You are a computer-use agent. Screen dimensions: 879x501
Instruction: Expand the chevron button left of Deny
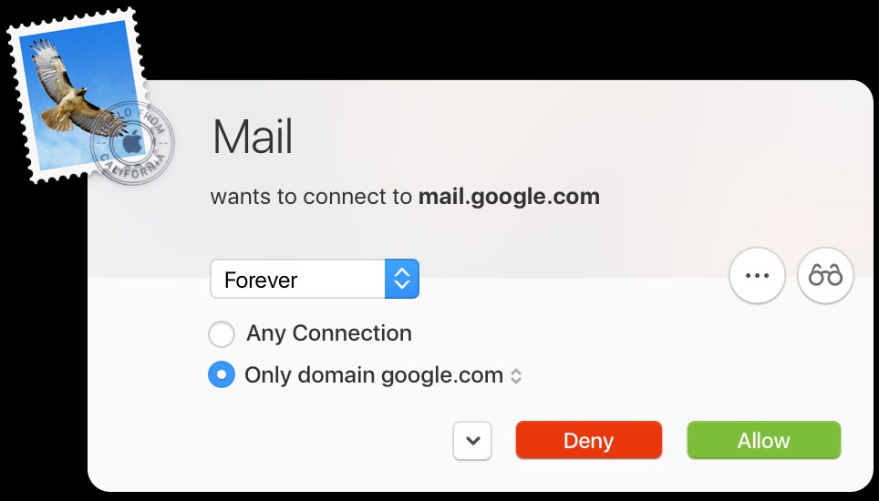[x=472, y=441]
